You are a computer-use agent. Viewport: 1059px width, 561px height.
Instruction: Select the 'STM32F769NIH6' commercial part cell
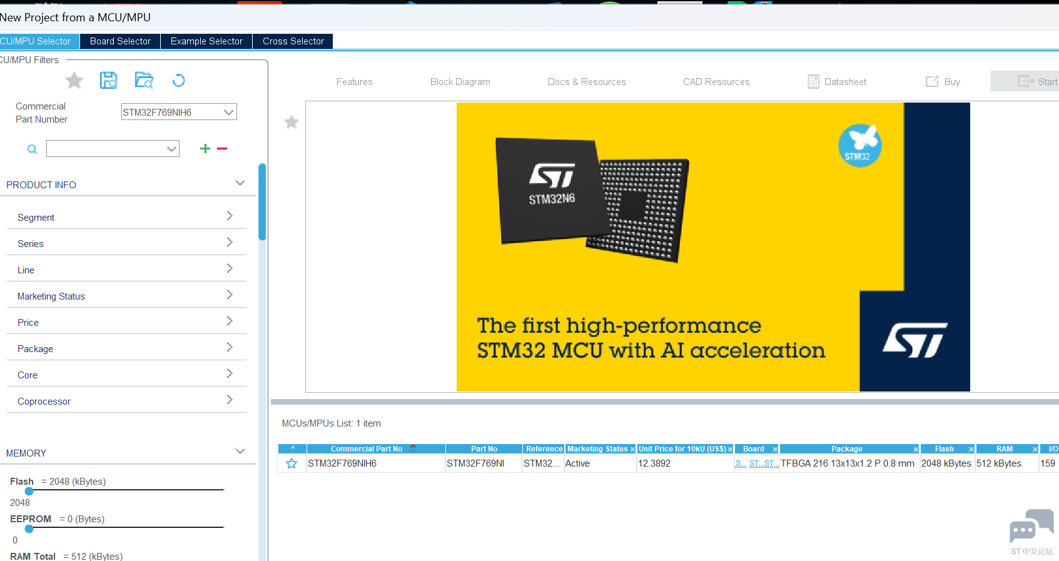[x=375, y=463]
